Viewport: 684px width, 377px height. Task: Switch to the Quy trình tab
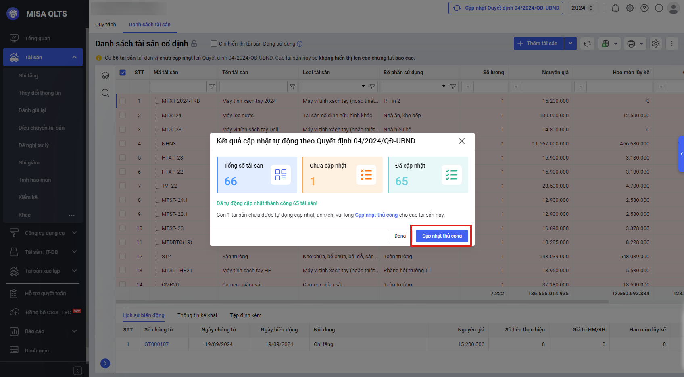coord(106,25)
